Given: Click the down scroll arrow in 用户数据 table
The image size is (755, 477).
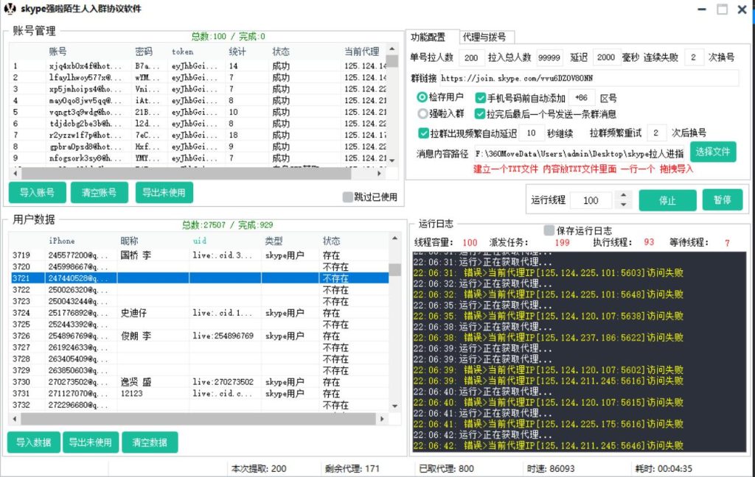Looking at the screenshot, I should (x=394, y=406).
